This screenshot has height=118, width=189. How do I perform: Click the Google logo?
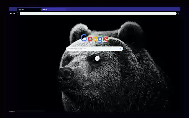tap(94, 38)
